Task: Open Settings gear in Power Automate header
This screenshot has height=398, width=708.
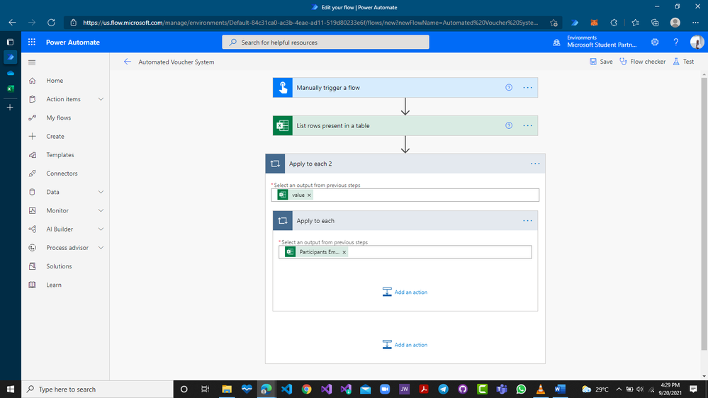Action: pyautogui.click(x=655, y=42)
